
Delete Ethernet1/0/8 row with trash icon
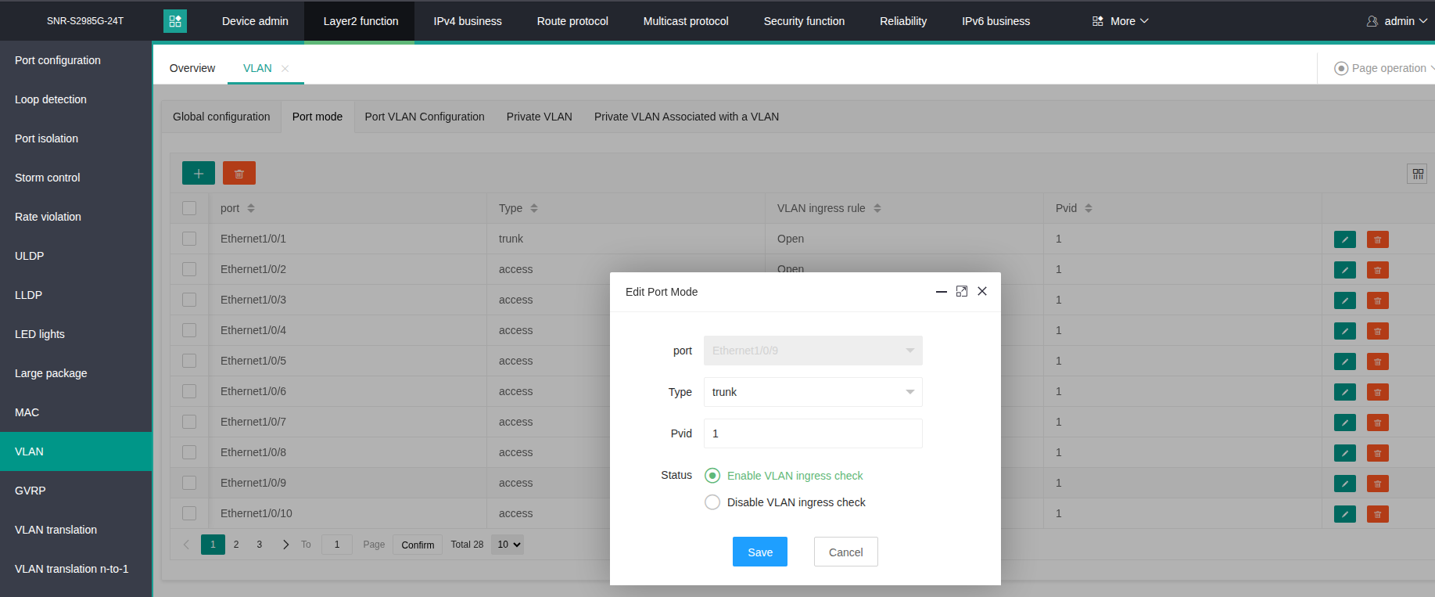(1378, 453)
